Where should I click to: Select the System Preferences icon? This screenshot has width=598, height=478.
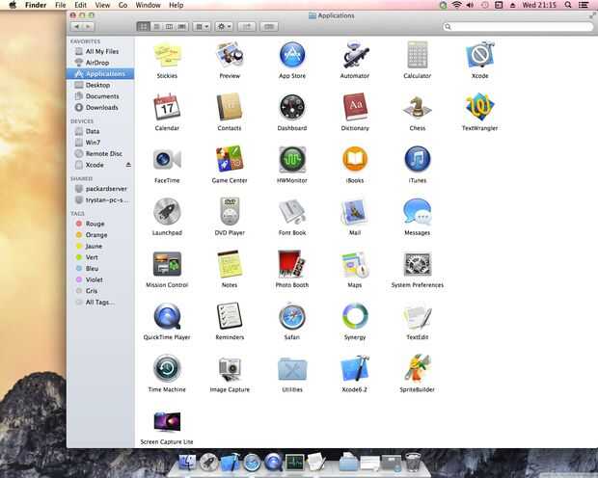click(x=418, y=265)
